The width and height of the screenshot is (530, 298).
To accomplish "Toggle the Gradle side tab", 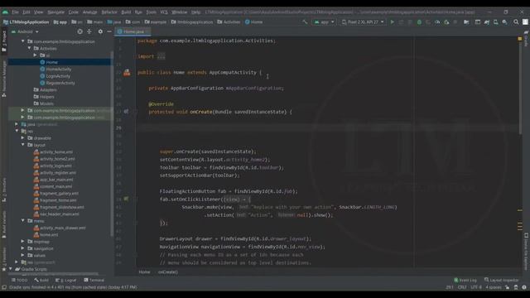I will (x=527, y=39).
